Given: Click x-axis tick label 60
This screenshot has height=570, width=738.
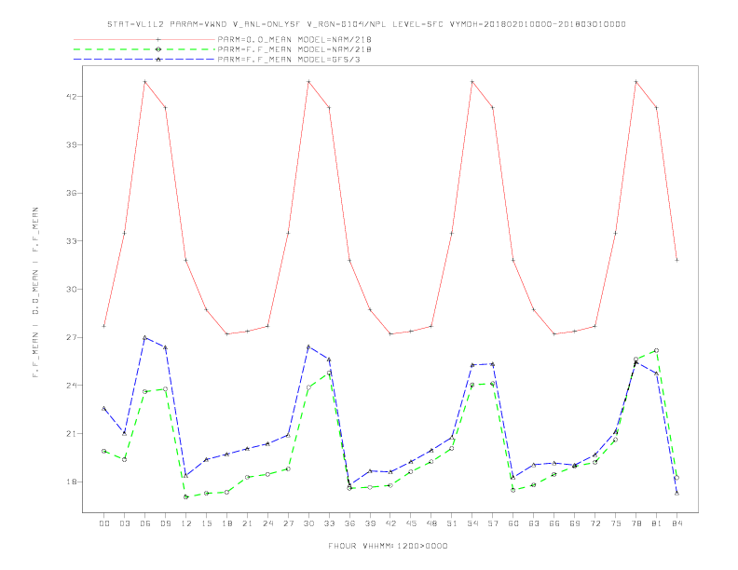Looking at the screenshot, I should (x=513, y=523).
